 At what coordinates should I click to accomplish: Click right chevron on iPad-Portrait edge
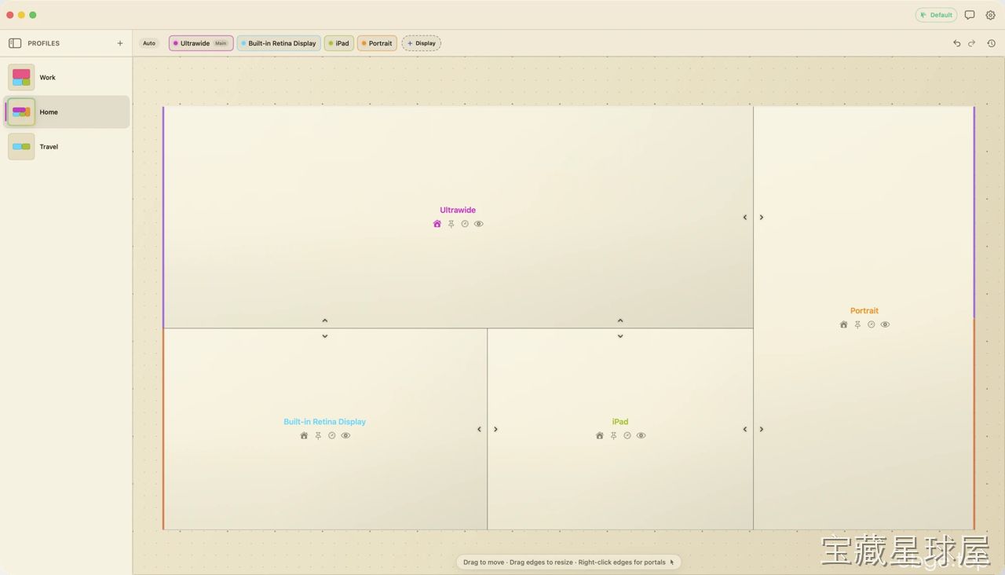tap(762, 430)
